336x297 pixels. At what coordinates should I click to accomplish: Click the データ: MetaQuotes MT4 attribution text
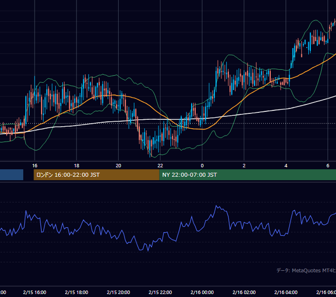[x=306, y=270]
